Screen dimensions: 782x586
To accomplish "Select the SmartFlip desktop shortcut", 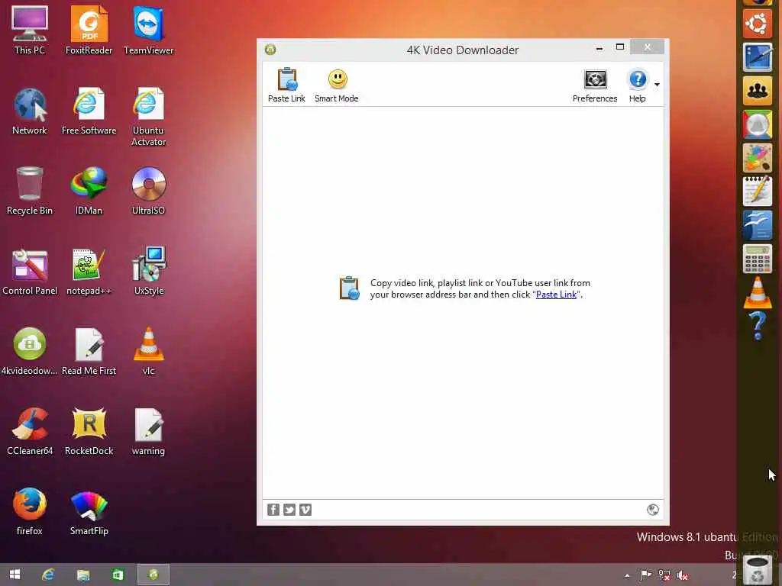I will tap(89, 512).
